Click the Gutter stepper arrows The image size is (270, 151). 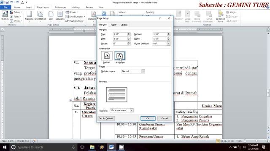[x=129, y=44]
